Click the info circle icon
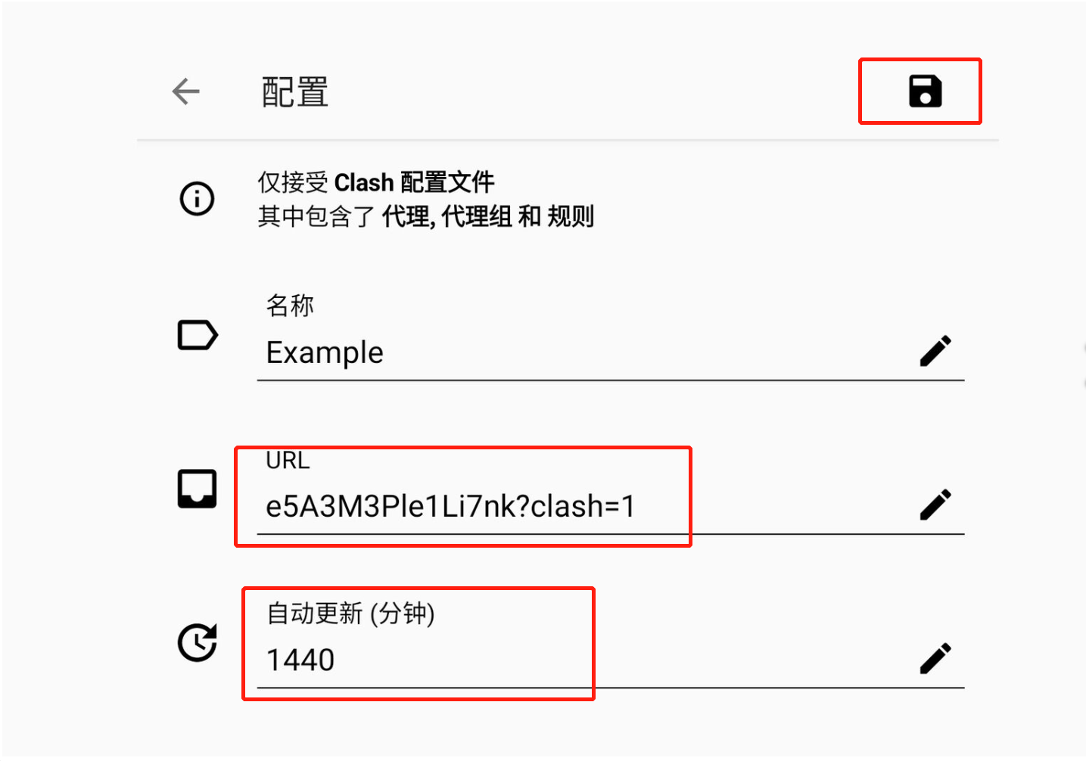 [197, 199]
